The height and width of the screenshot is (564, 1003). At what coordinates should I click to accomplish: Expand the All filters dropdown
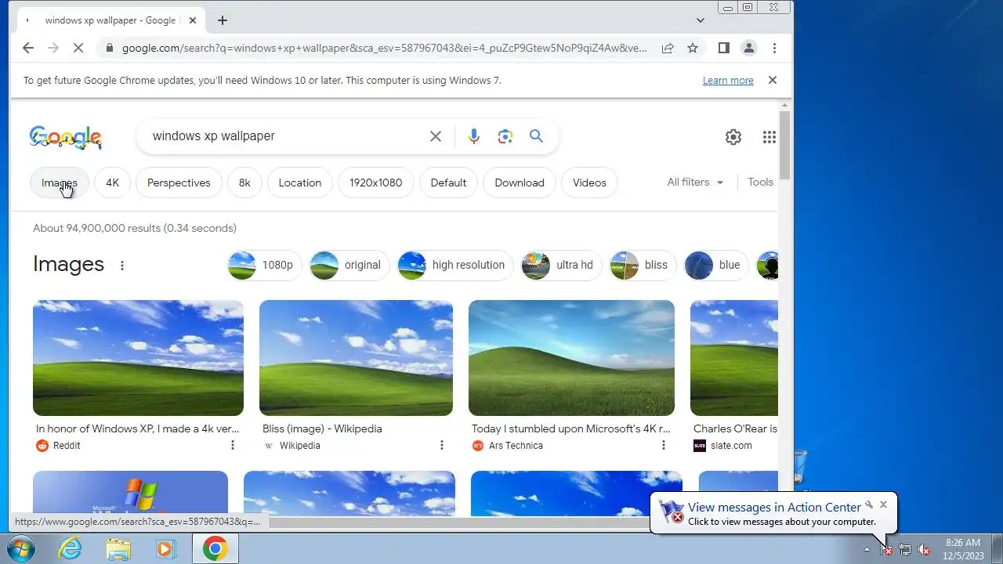[695, 182]
